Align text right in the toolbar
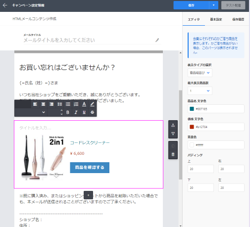The width and height of the screenshot is (250, 227). (51, 104)
